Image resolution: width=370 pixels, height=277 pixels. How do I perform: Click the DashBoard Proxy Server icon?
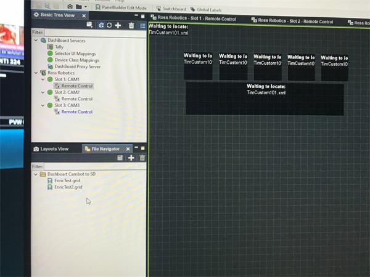[50, 66]
